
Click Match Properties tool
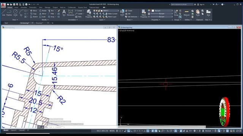pyautogui.click(x=144, y=14)
